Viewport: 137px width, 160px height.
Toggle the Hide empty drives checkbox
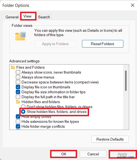[18, 117]
